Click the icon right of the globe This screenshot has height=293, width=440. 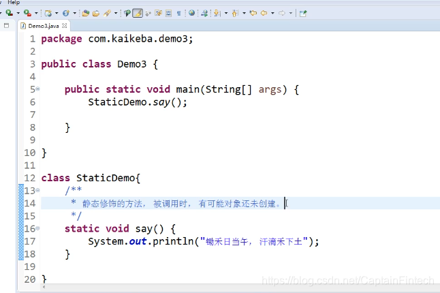[x=204, y=13]
